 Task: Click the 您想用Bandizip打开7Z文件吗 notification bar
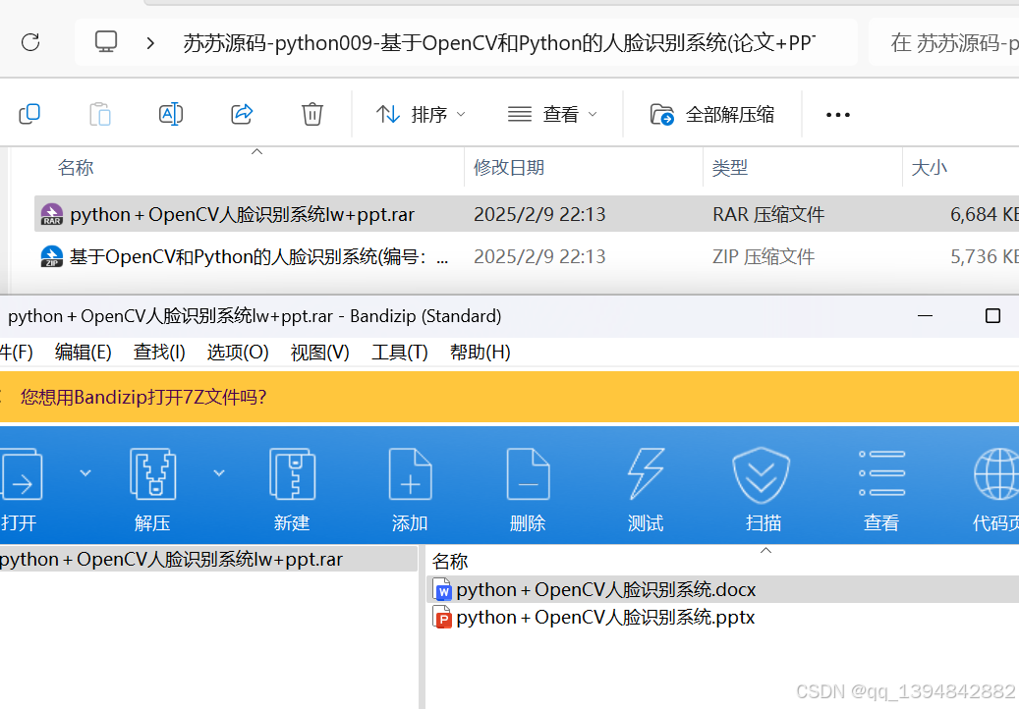click(x=509, y=397)
